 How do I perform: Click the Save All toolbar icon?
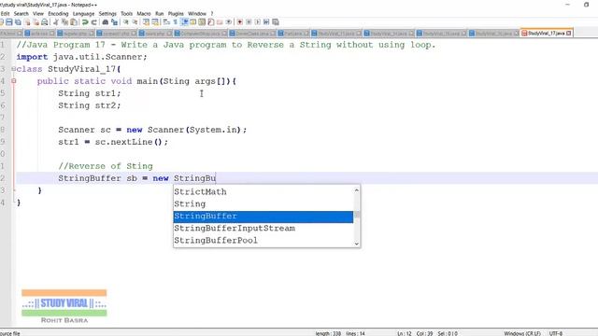tap(18, 22)
